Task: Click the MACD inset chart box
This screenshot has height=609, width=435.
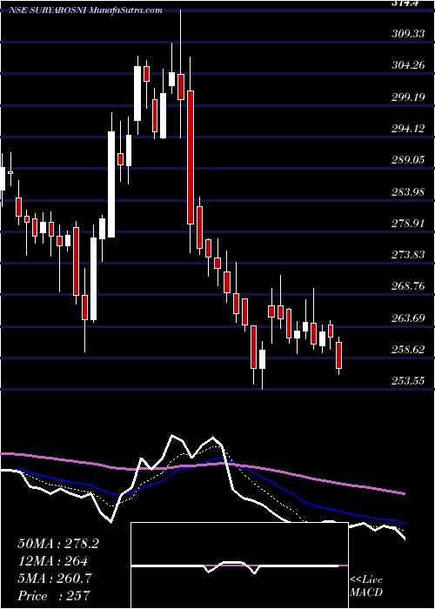Action: tap(239, 565)
